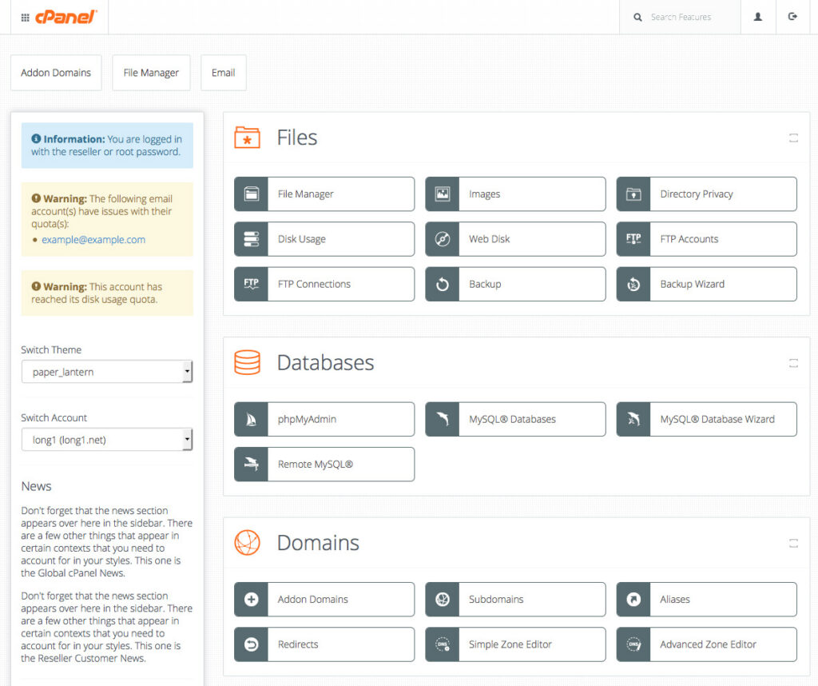Launch the Backup Wizard

point(706,284)
